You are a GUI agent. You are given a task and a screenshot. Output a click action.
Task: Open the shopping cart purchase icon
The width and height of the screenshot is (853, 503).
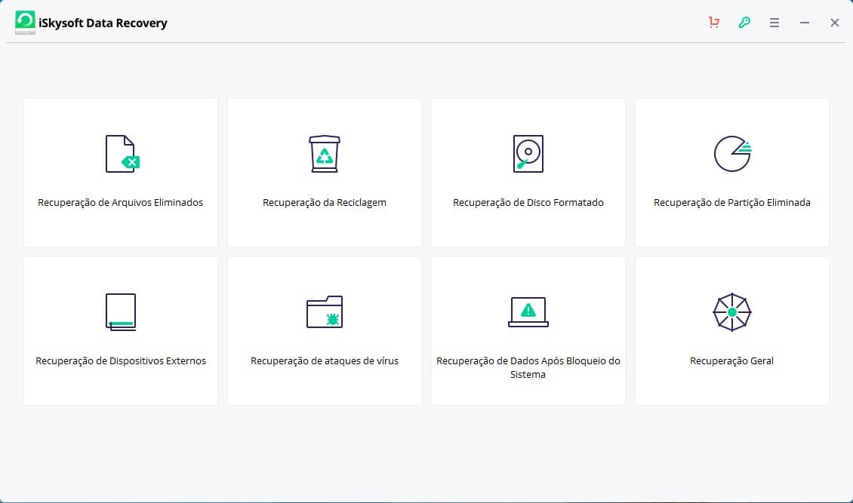coord(714,23)
